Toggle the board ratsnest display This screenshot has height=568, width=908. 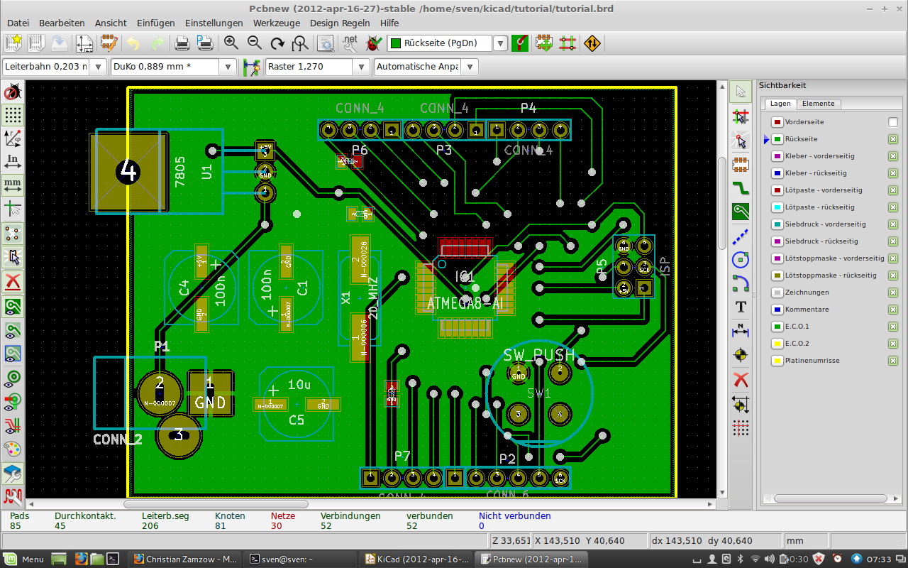point(13,233)
